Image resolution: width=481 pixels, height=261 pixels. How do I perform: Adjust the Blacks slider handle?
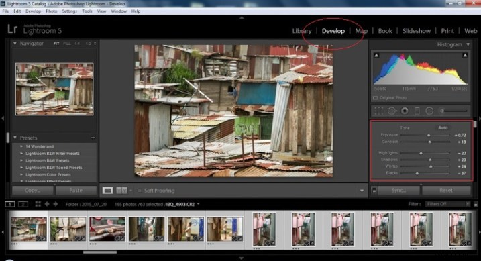(417, 173)
